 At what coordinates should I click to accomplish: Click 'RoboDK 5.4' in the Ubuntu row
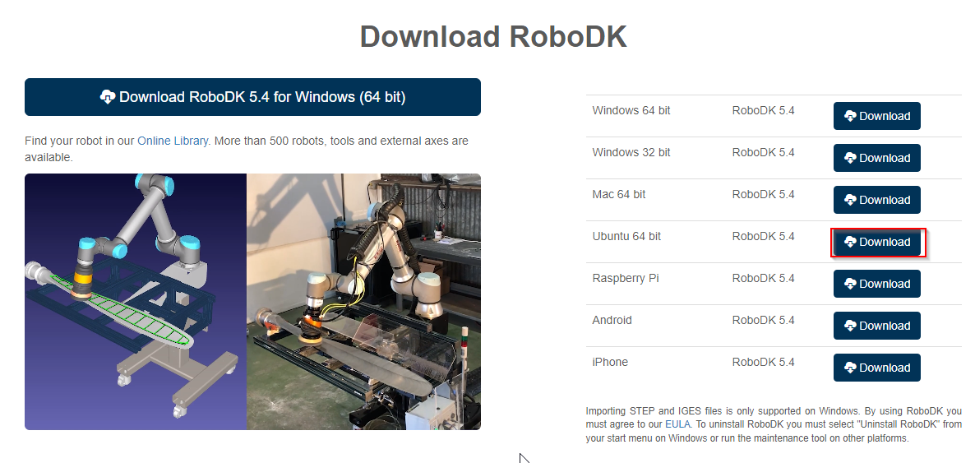coord(763,237)
